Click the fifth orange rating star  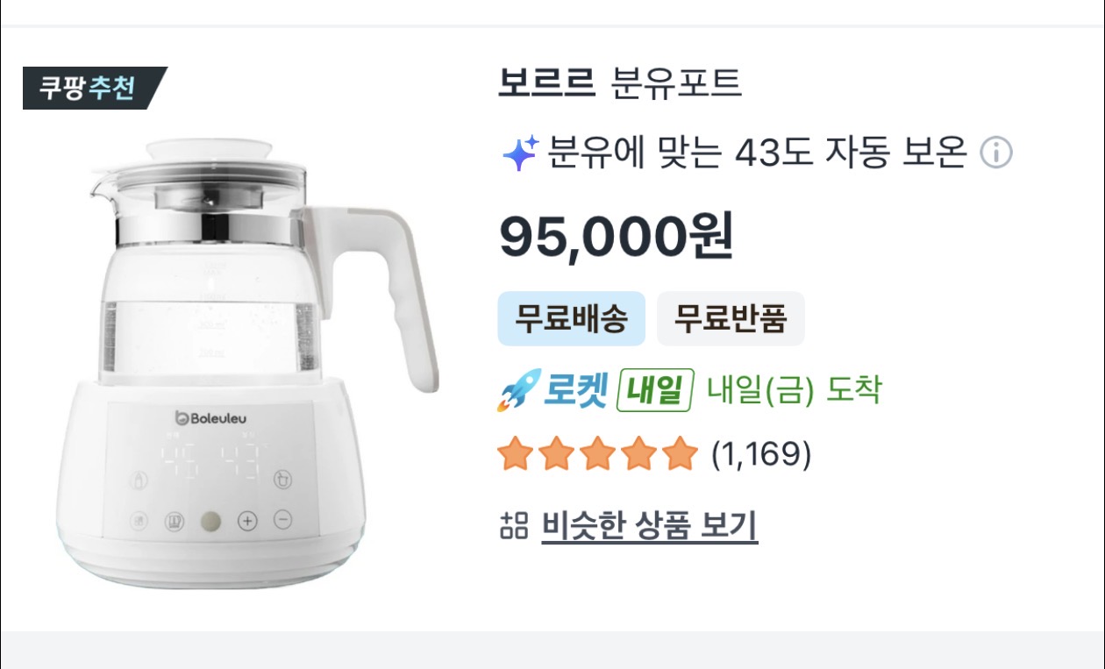pyautogui.click(x=680, y=455)
